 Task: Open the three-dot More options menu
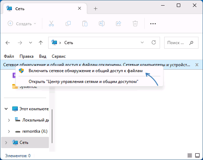(153, 24)
